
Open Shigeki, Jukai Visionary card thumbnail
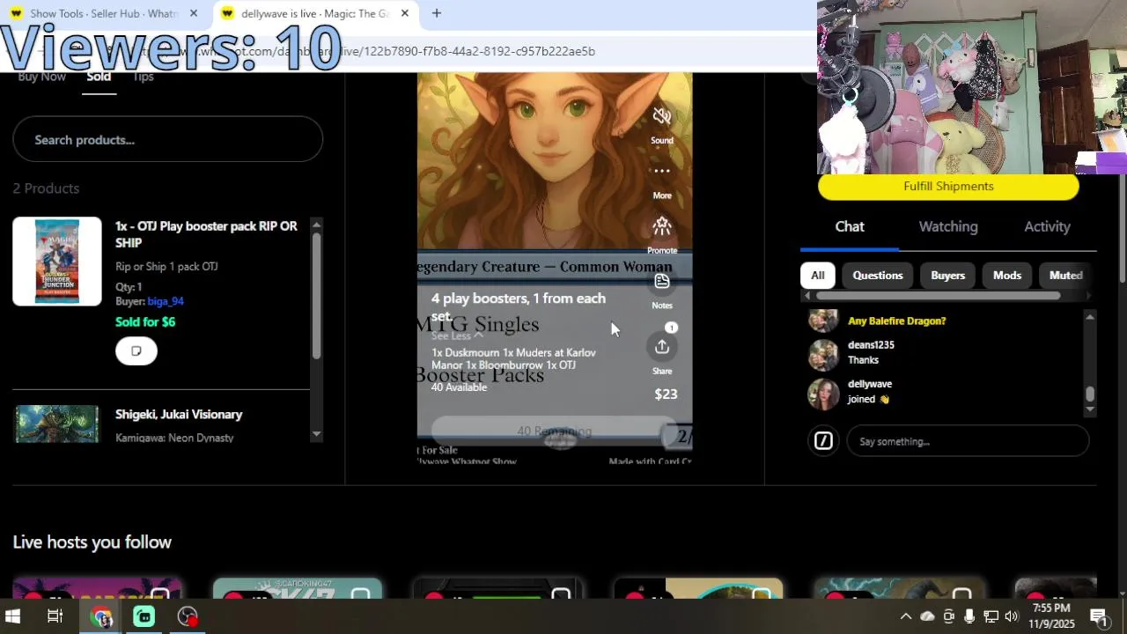(x=57, y=424)
